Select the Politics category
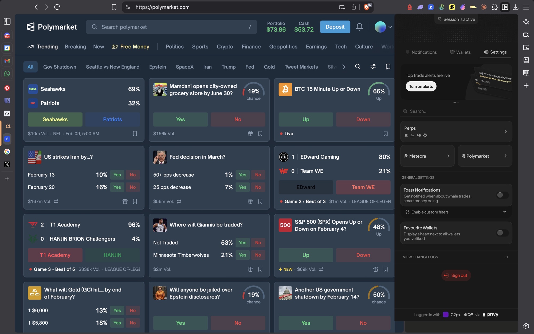 point(175,46)
